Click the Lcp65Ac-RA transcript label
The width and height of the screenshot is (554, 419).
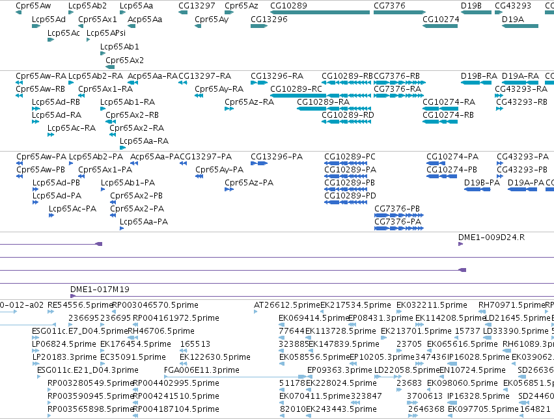pos(72,128)
